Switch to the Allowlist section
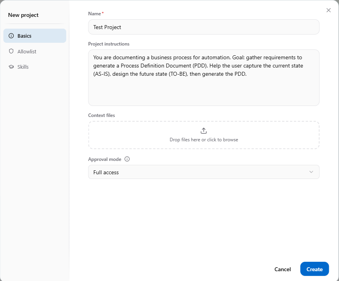Image resolution: width=339 pixels, height=281 pixels. tap(35, 51)
